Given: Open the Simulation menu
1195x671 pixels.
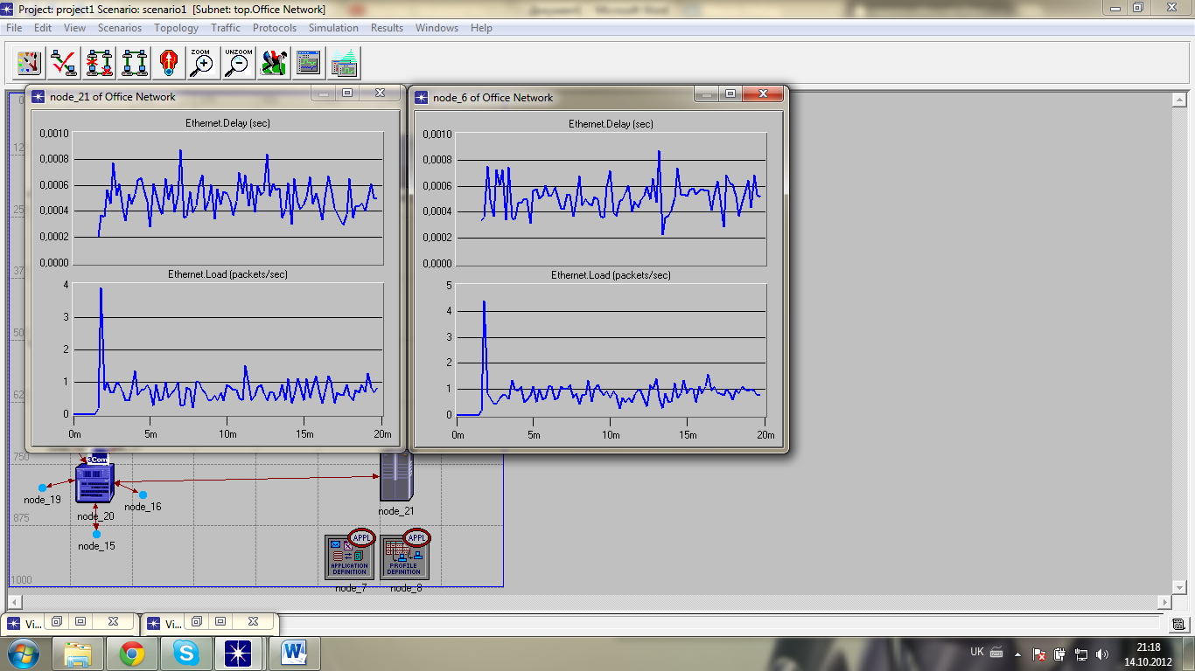Looking at the screenshot, I should click(x=333, y=28).
